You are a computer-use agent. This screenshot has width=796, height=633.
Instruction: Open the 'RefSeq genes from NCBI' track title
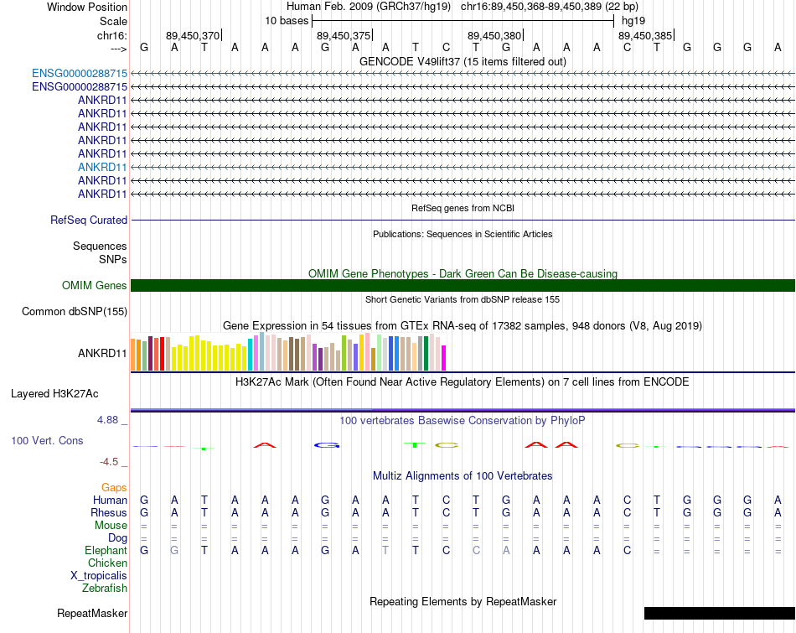[x=463, y=208]
